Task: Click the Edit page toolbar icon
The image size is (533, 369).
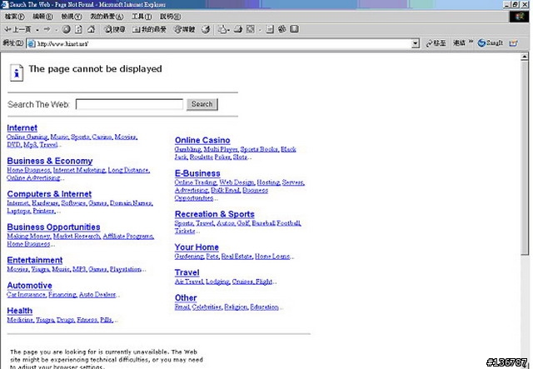Action: [251, 30]
